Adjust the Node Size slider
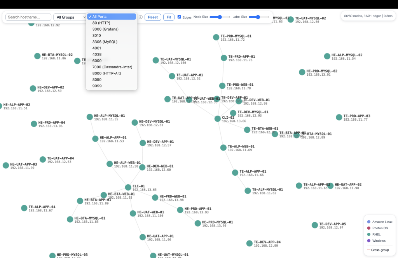 [x=220, y=17]
